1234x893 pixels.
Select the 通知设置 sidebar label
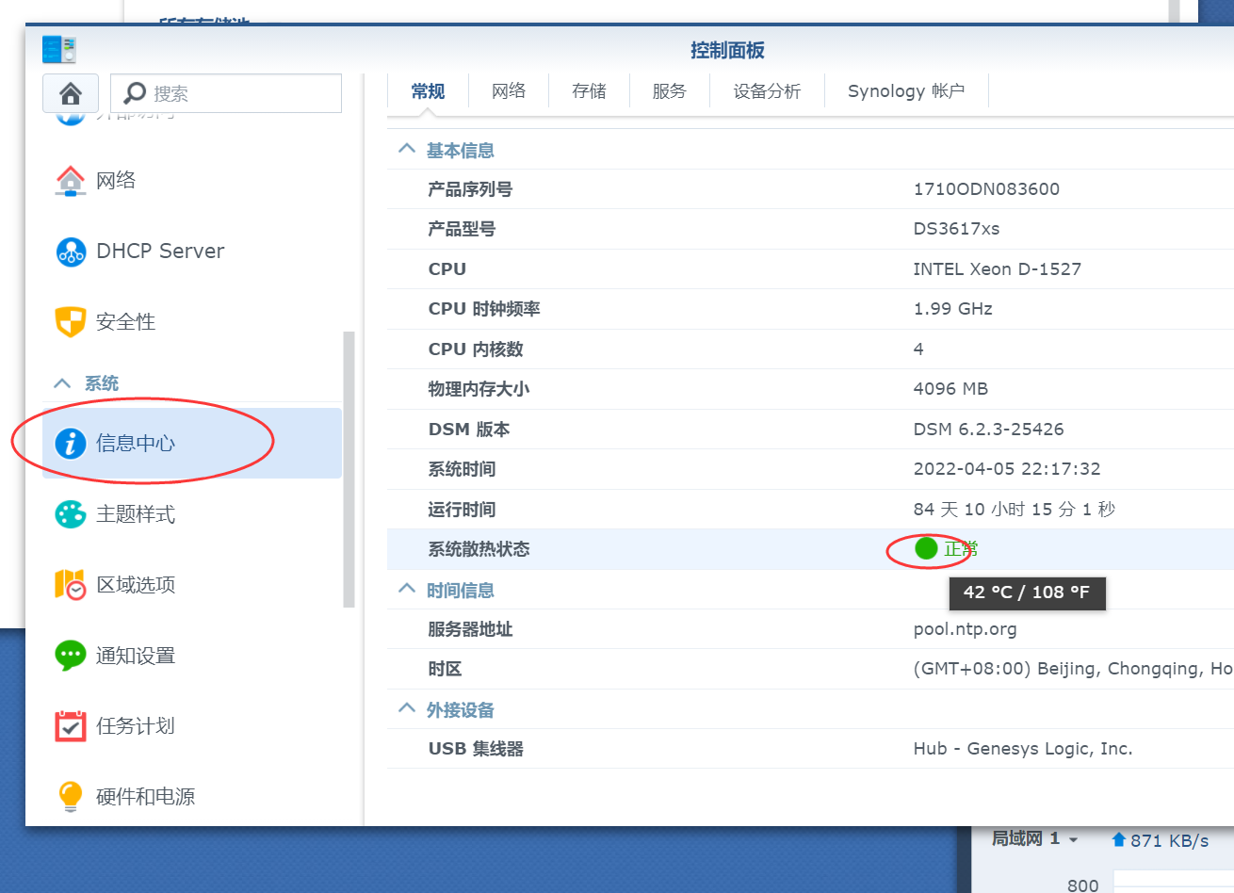(x=136, y=656)
